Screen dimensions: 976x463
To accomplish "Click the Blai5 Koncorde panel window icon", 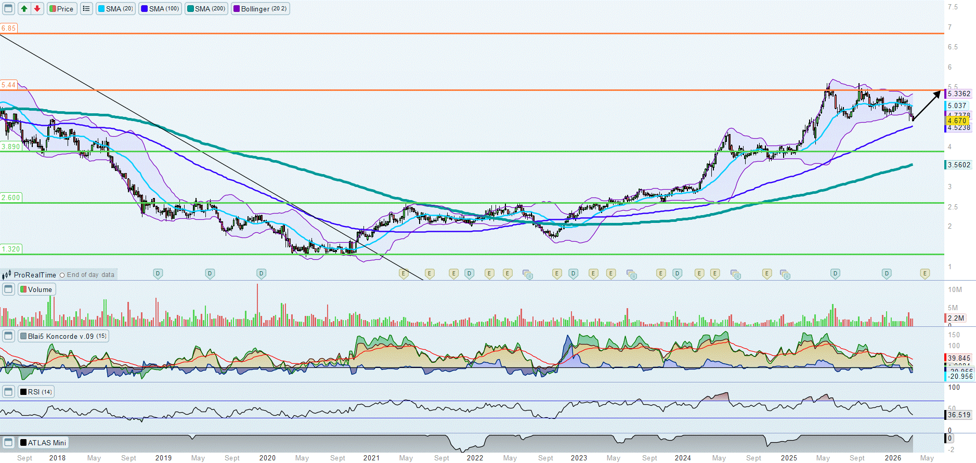I will point(8,336).
